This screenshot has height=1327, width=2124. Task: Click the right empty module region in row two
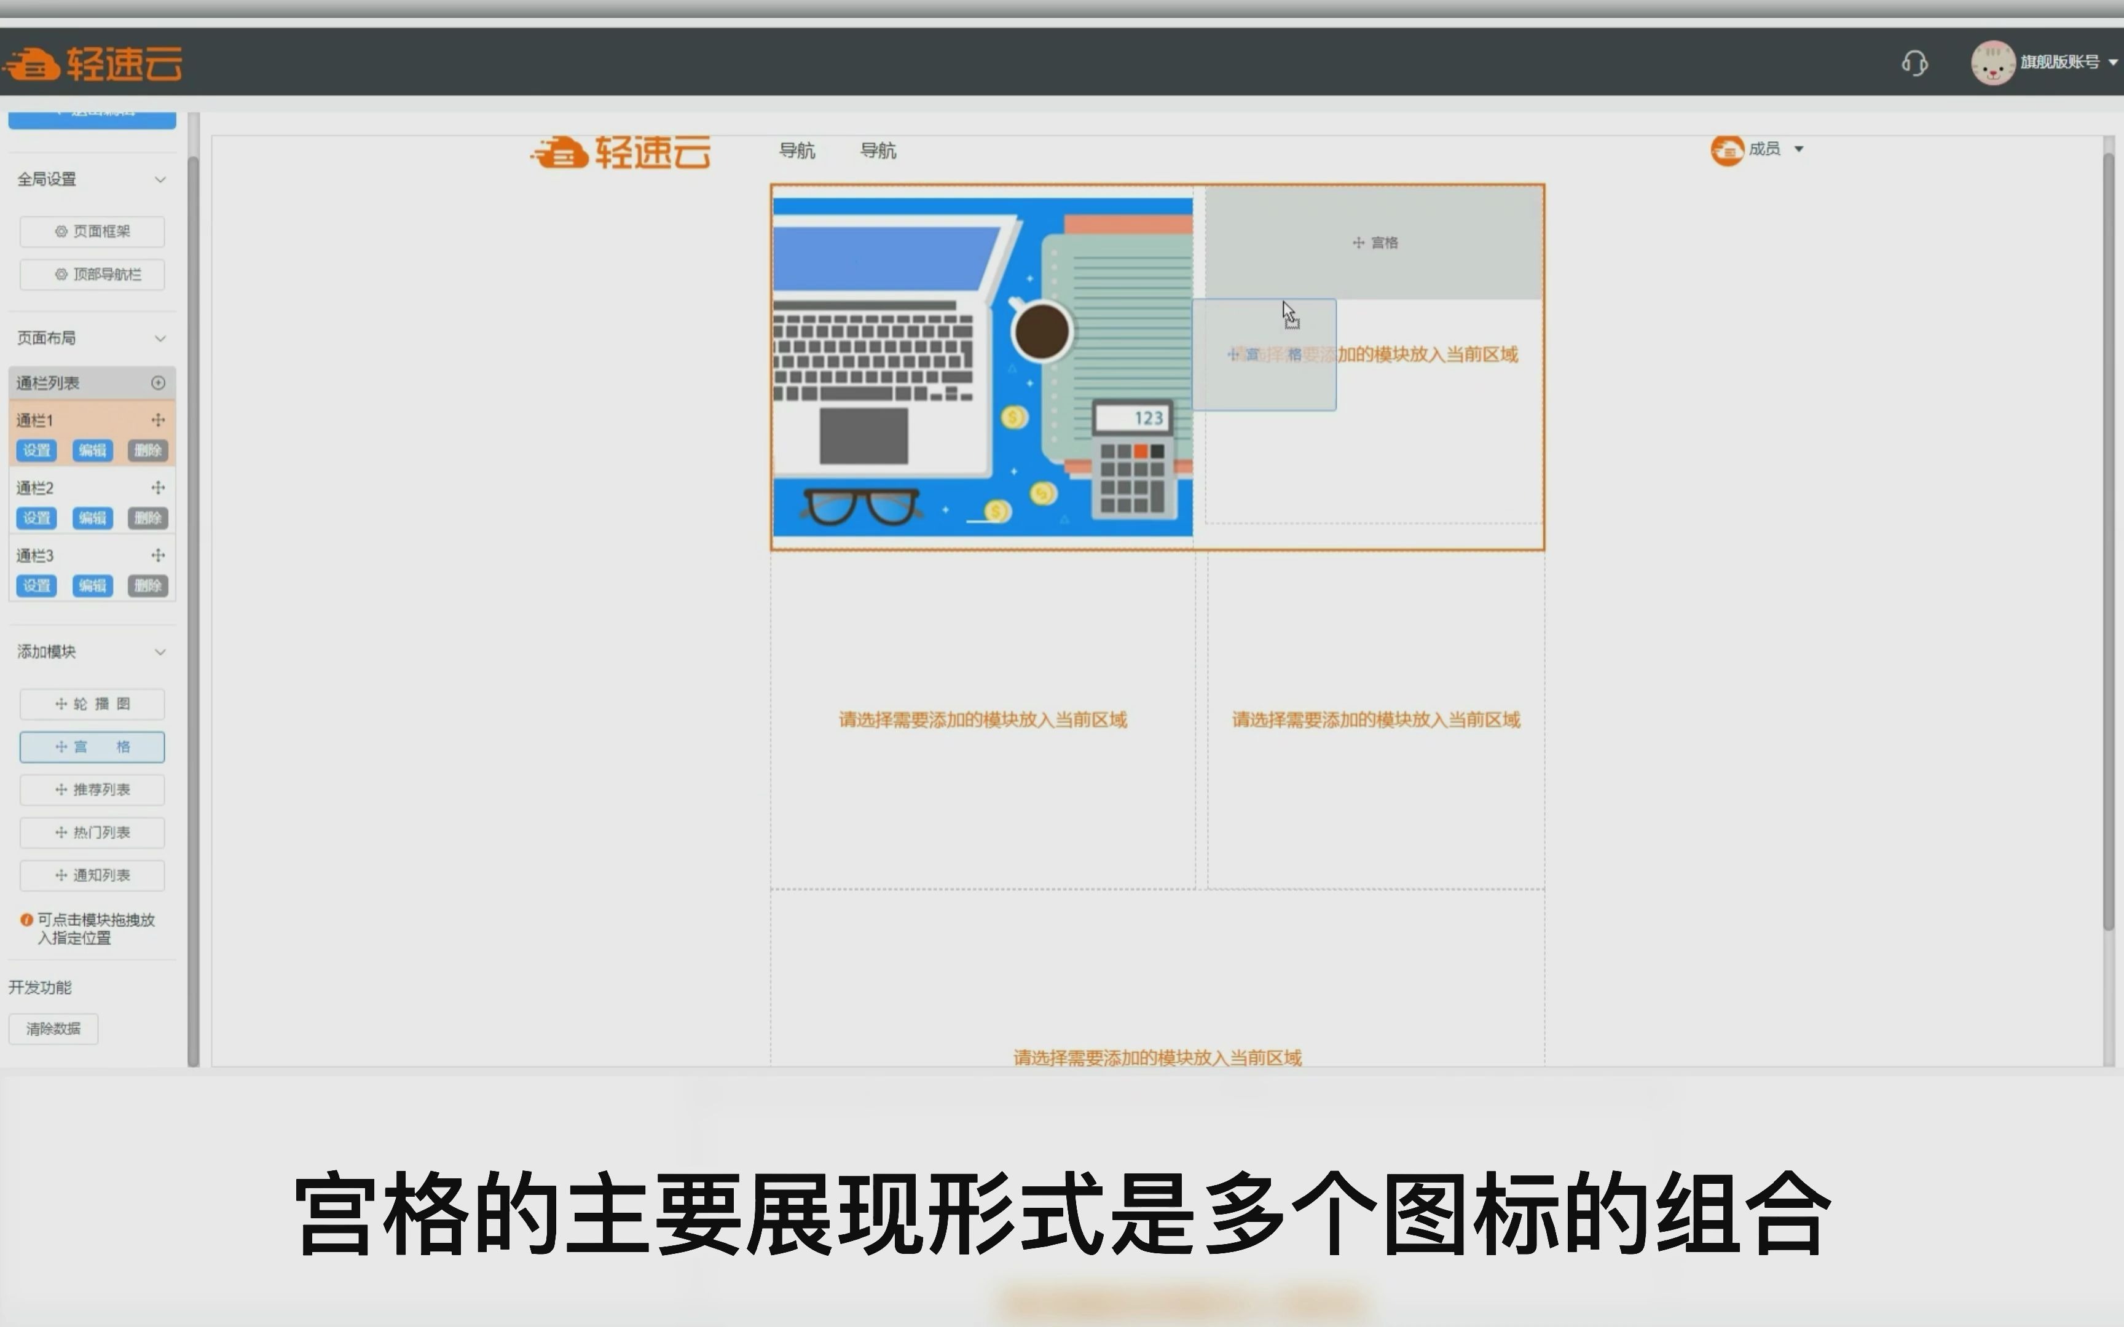click(1375, 719)
